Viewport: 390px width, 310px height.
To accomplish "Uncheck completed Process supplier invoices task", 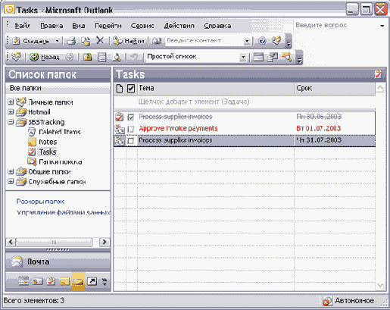I will (130, 117).
